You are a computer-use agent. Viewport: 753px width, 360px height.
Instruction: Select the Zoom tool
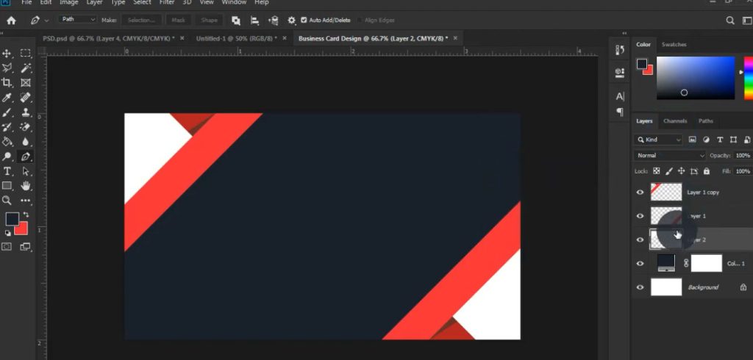7,201
